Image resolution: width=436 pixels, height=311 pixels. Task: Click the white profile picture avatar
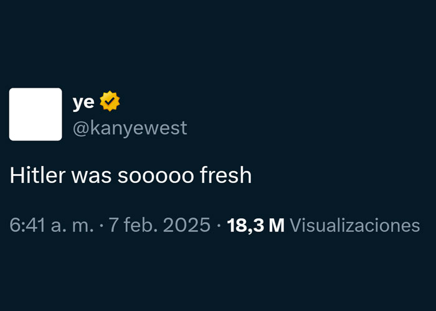pyautogui.click(x=36, y=114)
